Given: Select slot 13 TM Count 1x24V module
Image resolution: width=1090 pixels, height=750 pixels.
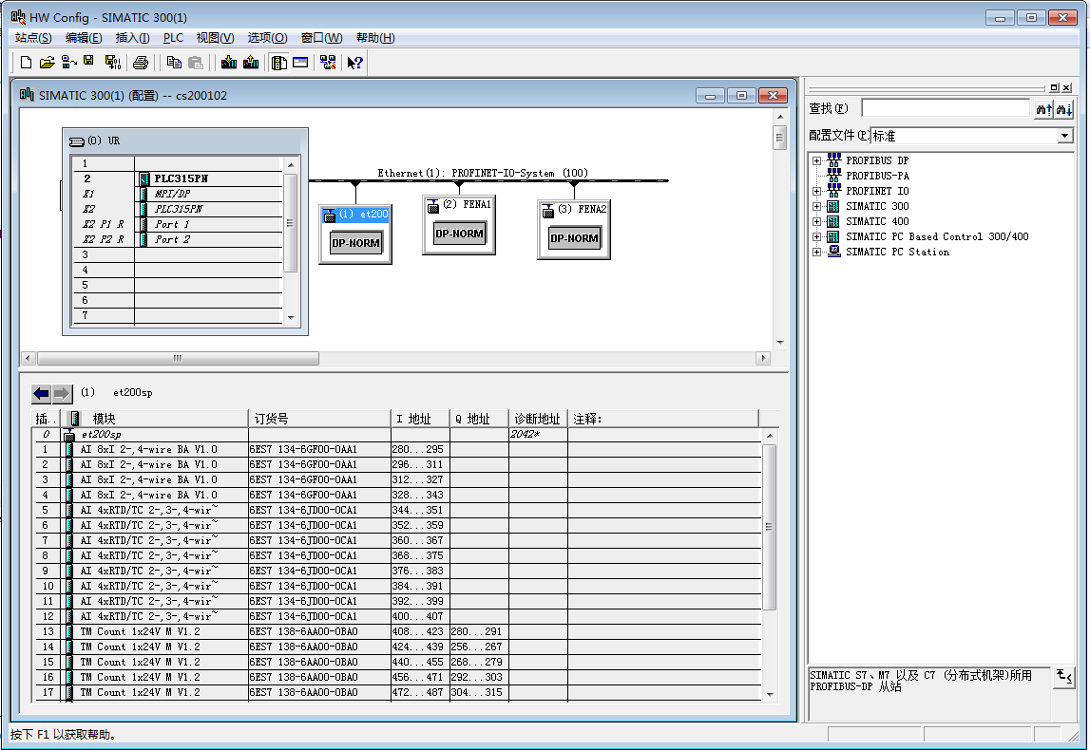Looking at the screenshot, I should [x=398, y=632].
